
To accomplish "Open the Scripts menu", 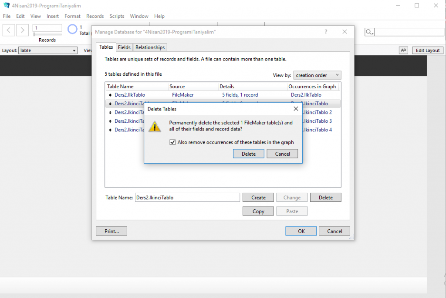I will click(x=117, y=16).
